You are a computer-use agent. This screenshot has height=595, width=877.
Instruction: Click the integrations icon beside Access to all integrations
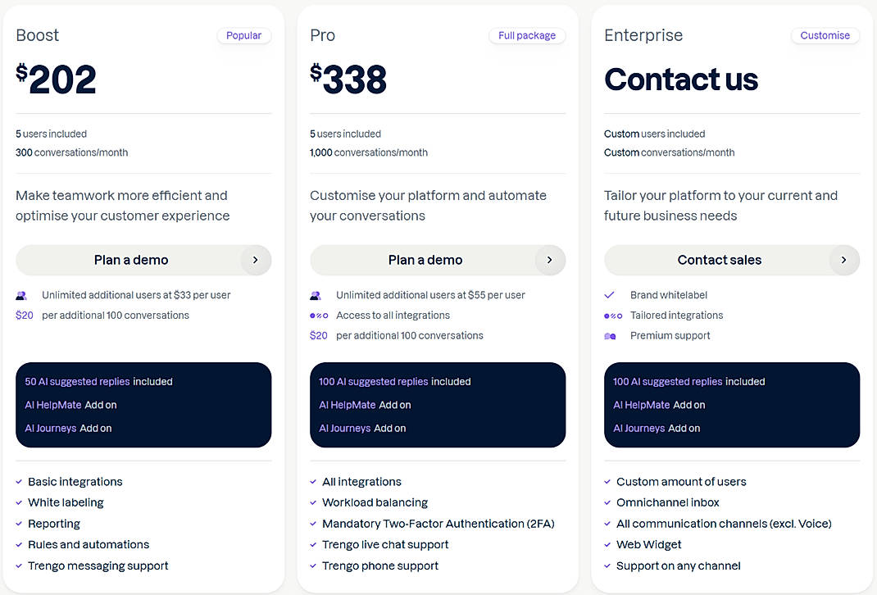(x=317, y=315)
